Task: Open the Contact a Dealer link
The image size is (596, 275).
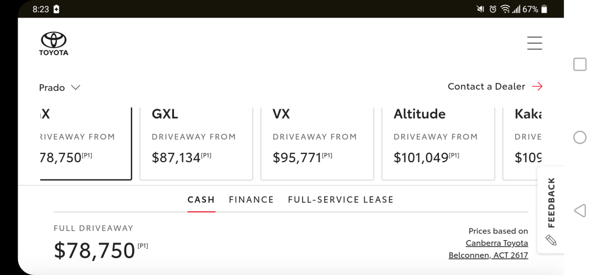Action: [486, 87]
